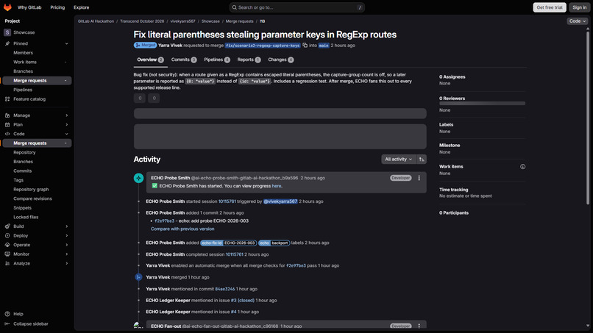The height and width of the screenshot is (333, 593).
Task: Open the Why GitLab menu
Action: pyautogui.click(x=29, y=7)
